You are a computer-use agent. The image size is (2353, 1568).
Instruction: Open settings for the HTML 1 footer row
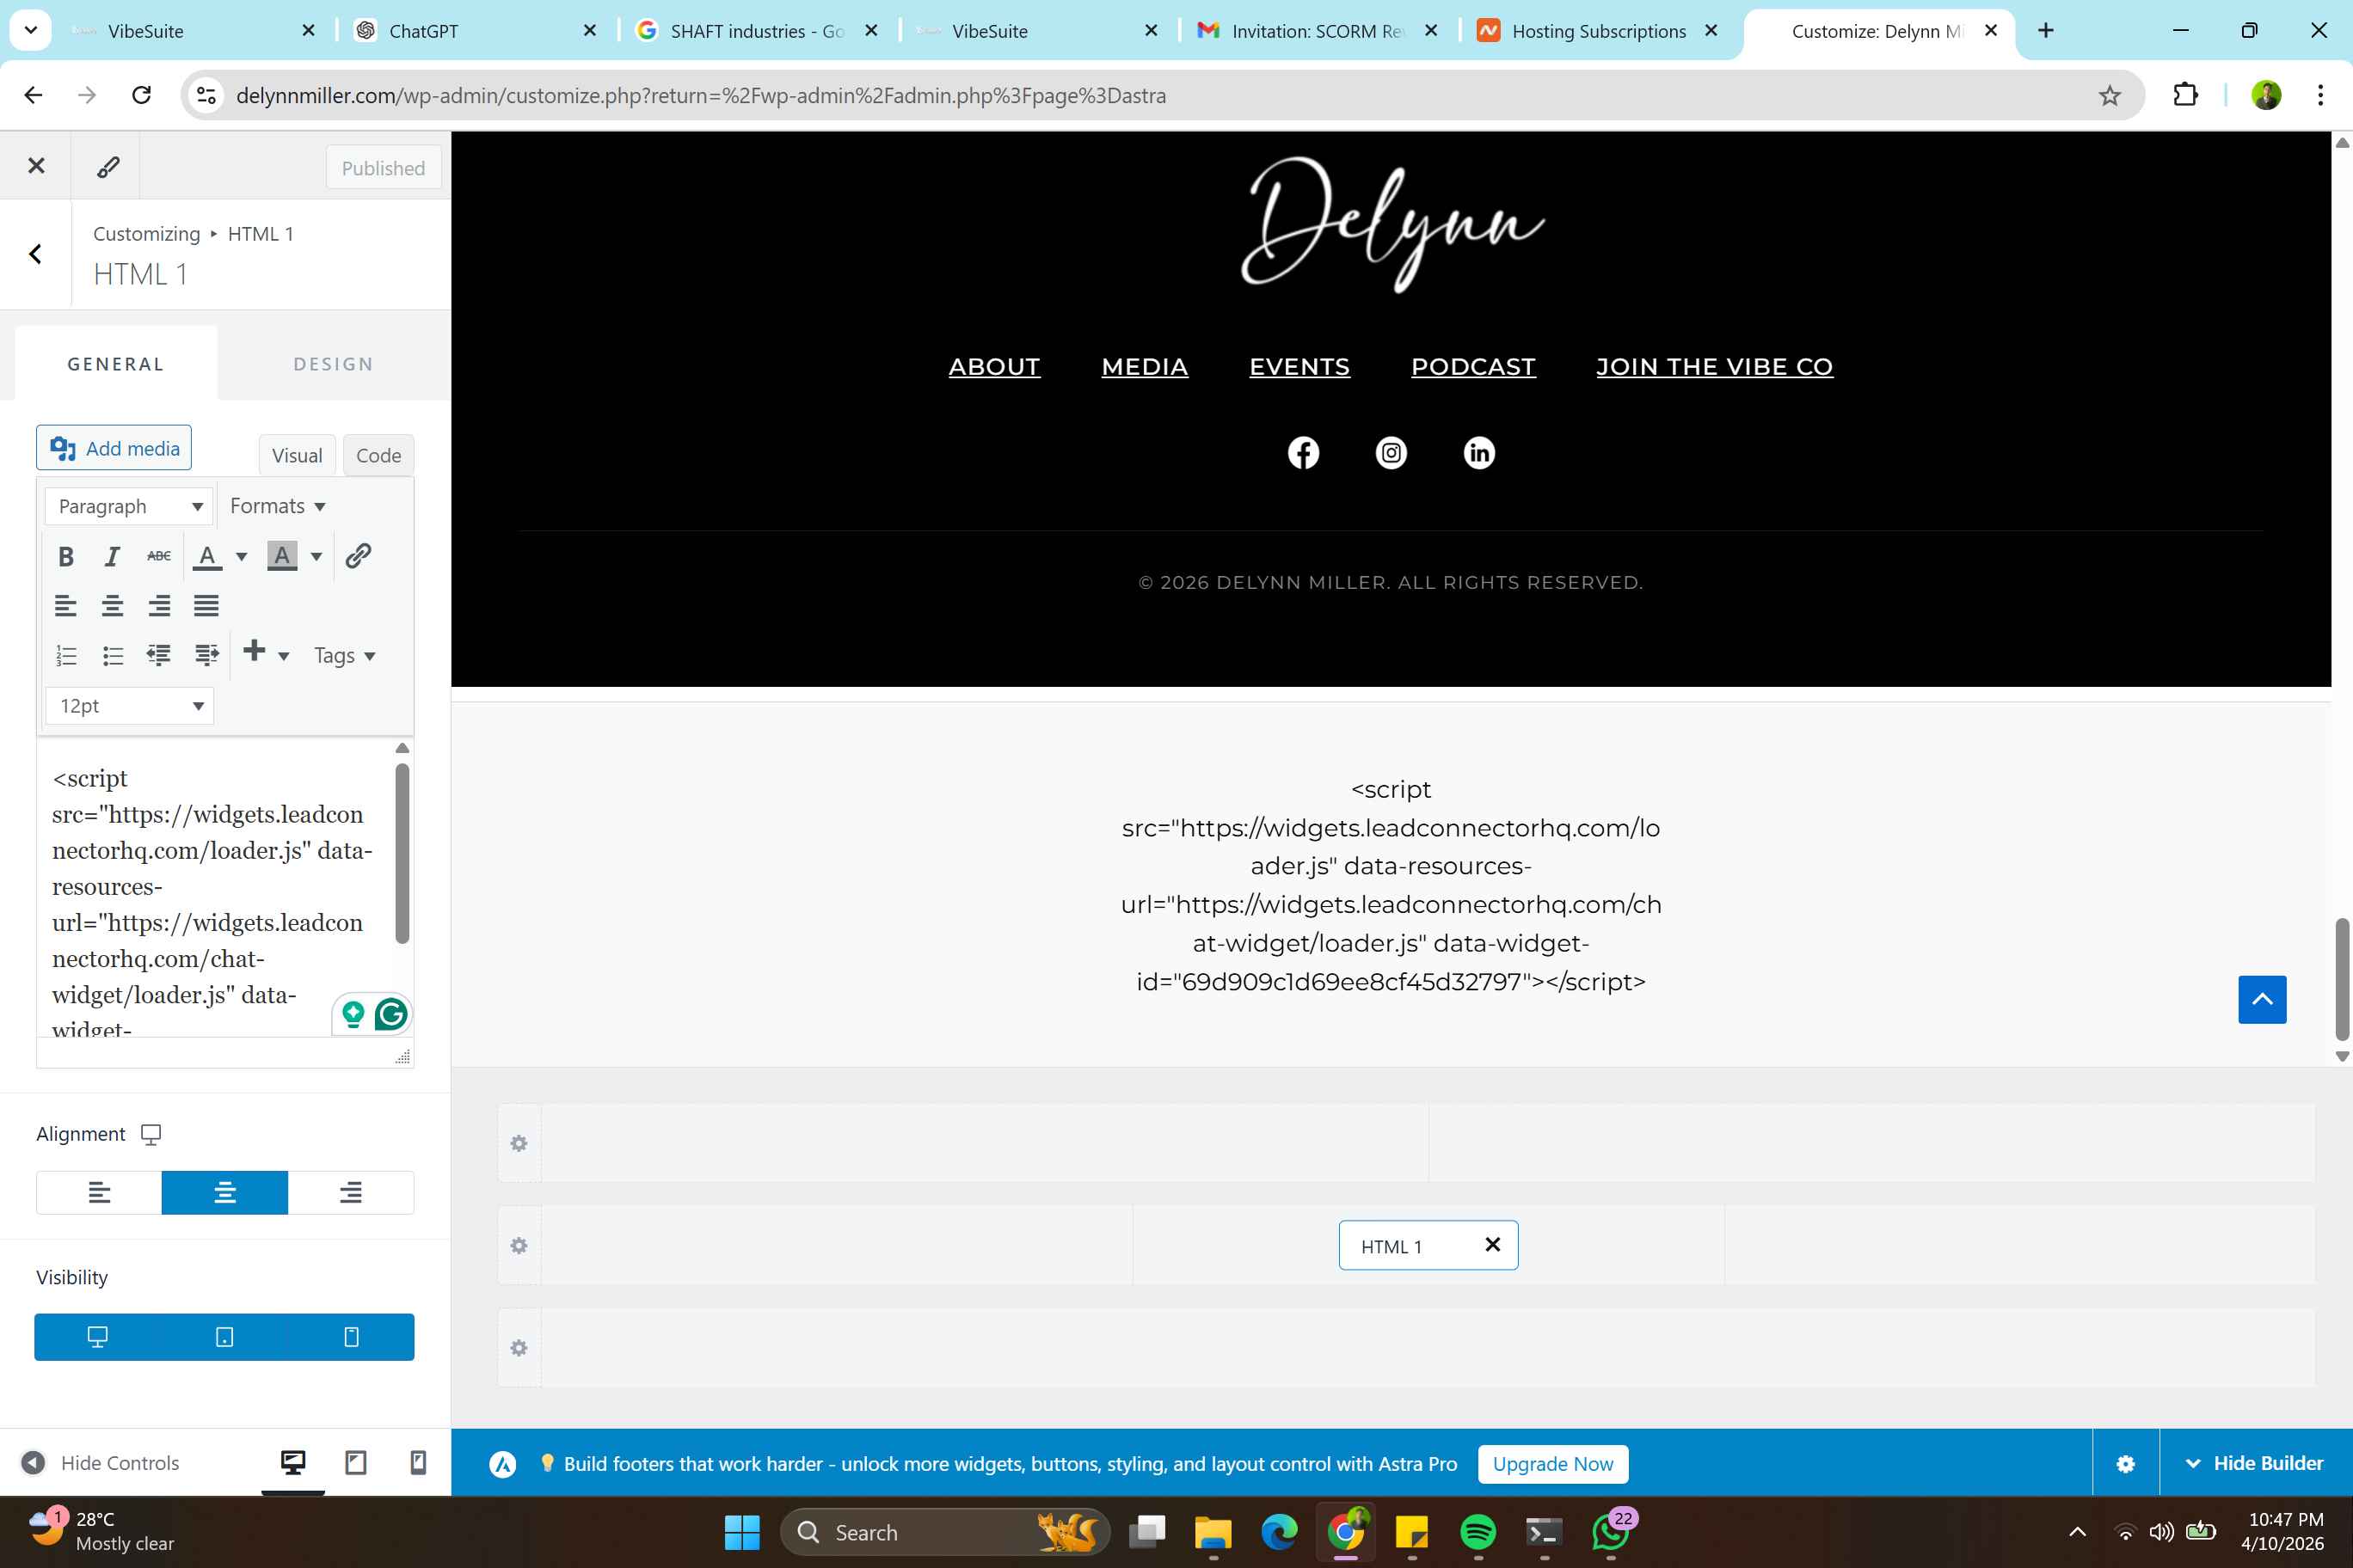click(x=519, y=1246)
